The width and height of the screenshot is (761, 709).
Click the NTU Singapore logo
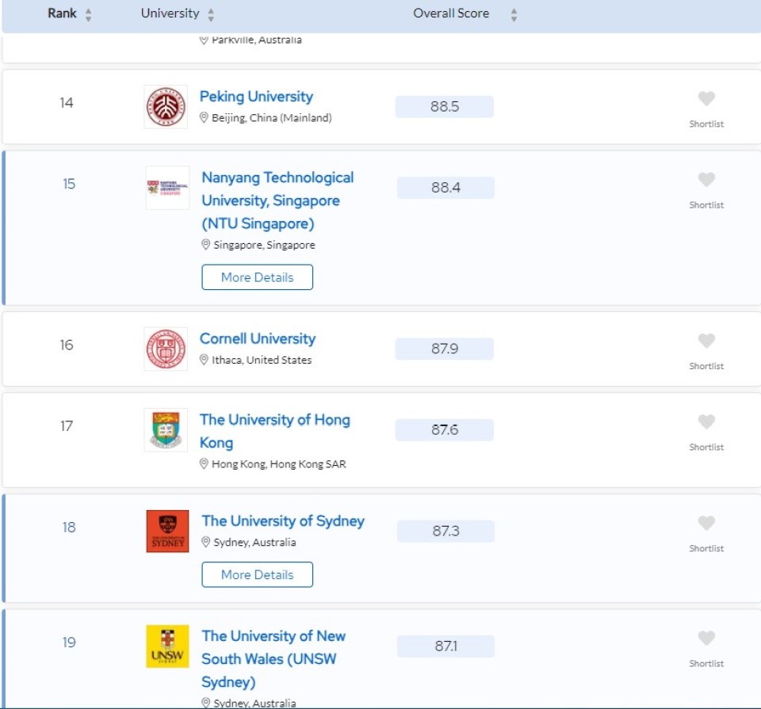coord(168,188)
